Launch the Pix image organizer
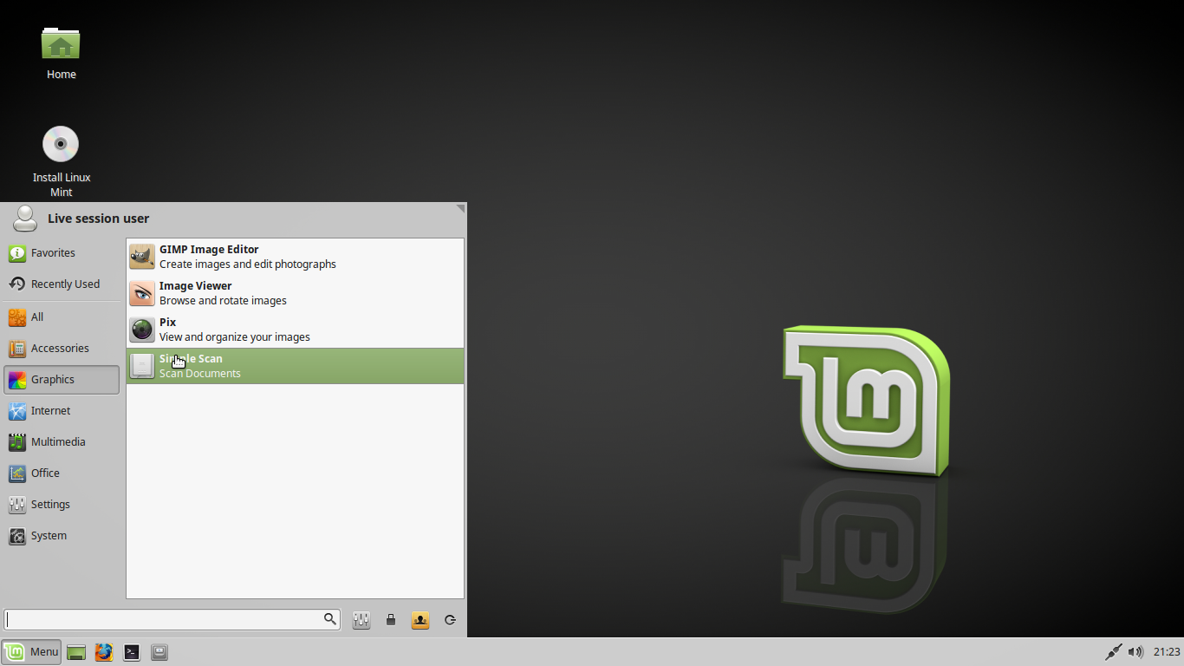The image size is (1184, 666). [x=295, y=330]
